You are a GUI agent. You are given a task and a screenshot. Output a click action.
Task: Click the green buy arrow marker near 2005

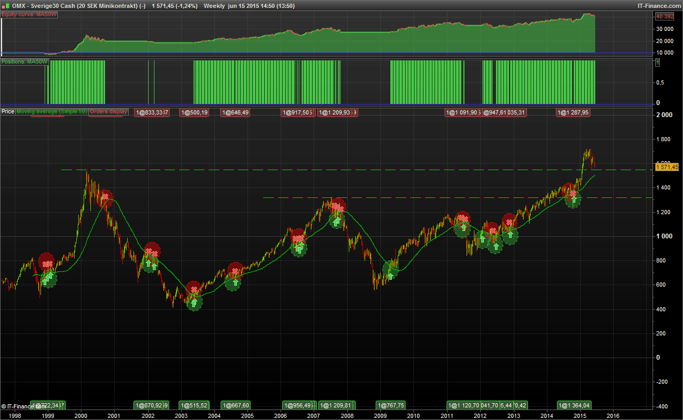click(235, 282)
